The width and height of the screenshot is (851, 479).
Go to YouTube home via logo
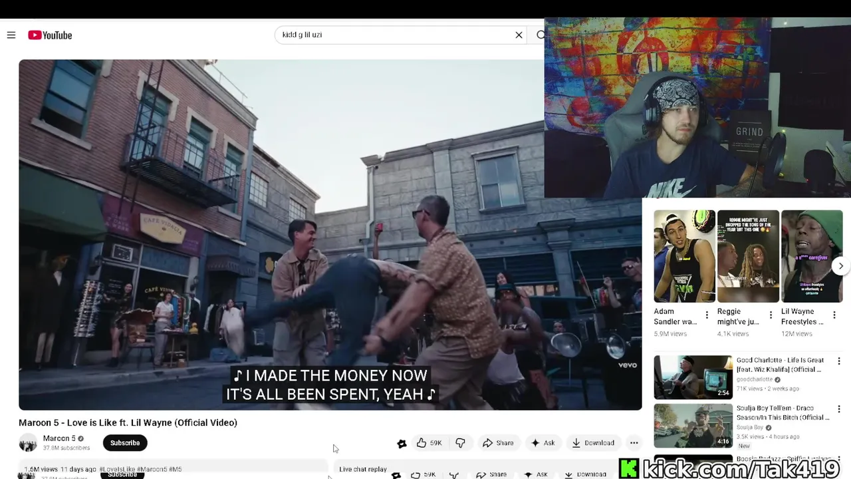tap(50, 35)
